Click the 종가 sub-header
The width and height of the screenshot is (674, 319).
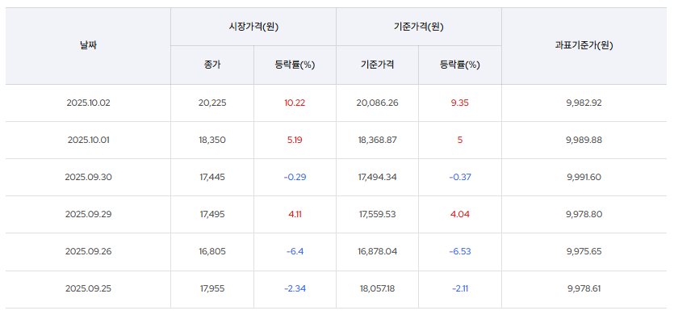[x=212, y=65]
